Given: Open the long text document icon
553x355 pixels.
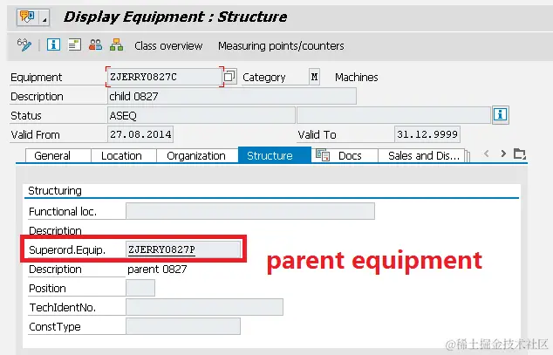Looking at the screenshot, I should tap(74, 44).
